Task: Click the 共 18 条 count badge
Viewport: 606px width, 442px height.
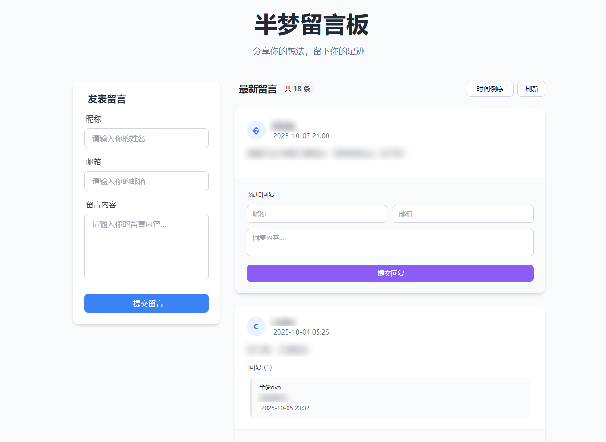Action: (x=297, y=89)
